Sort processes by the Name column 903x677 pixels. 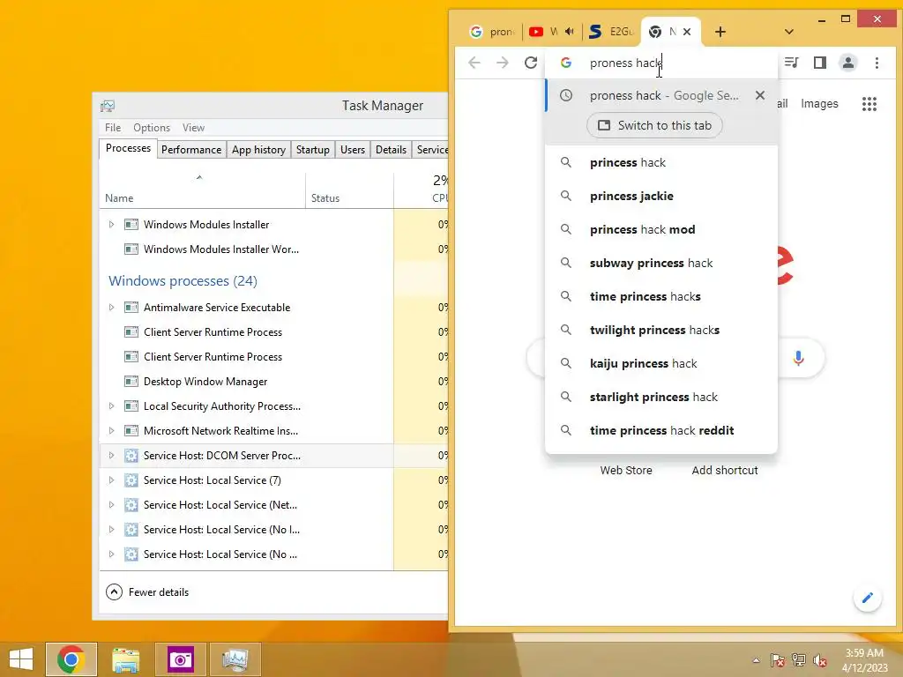point(202,190)
